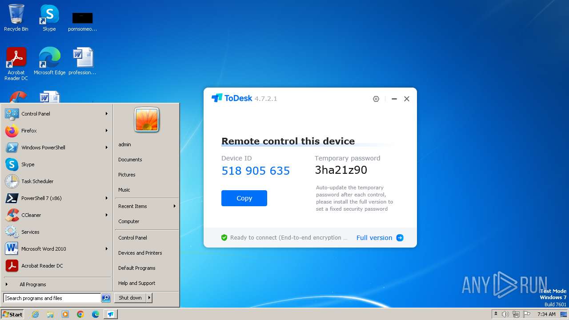Click the network tray icon

pos(516,314)
